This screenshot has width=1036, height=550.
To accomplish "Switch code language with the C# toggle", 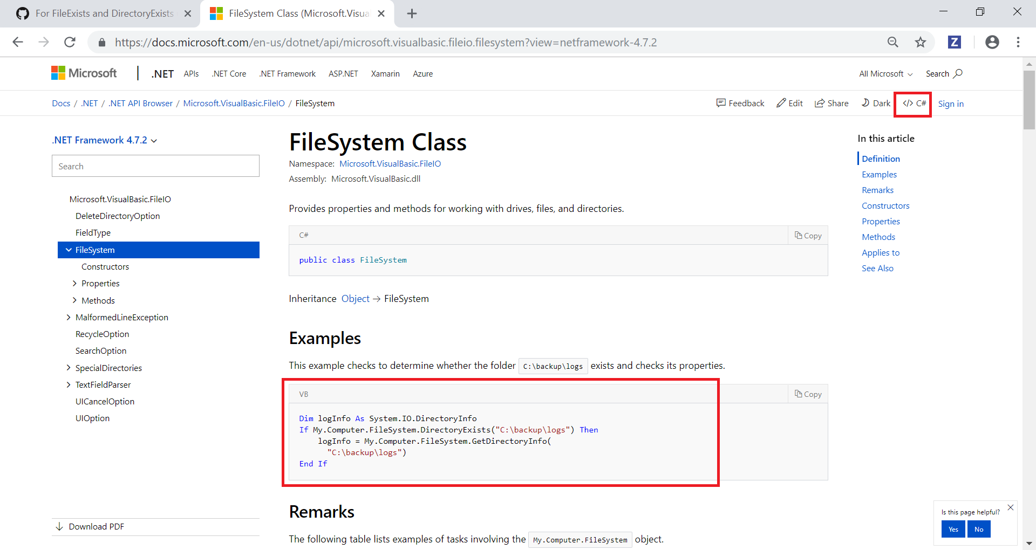I will [x=912, y=104].
